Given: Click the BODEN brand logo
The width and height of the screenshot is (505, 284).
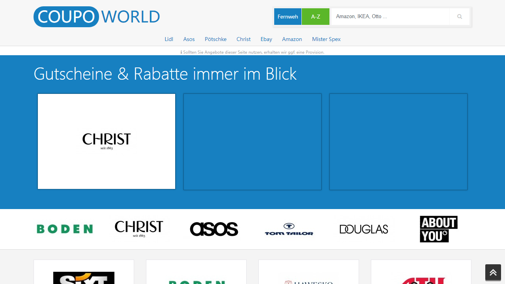Looking at the screenshot, I should (x=64, y=229).
